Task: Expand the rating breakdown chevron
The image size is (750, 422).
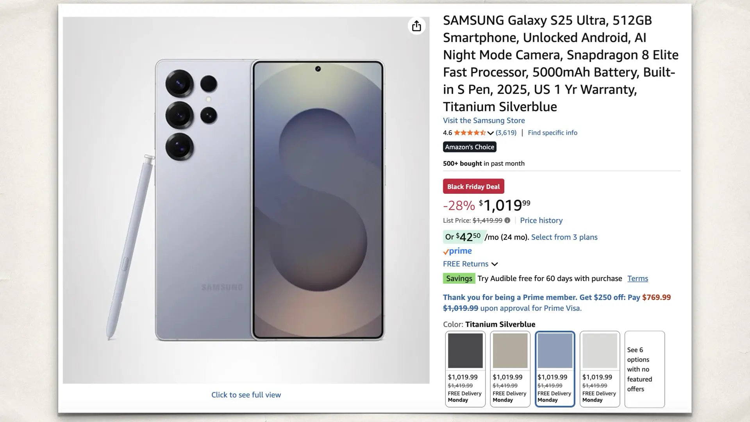Action: coord(491,133)
